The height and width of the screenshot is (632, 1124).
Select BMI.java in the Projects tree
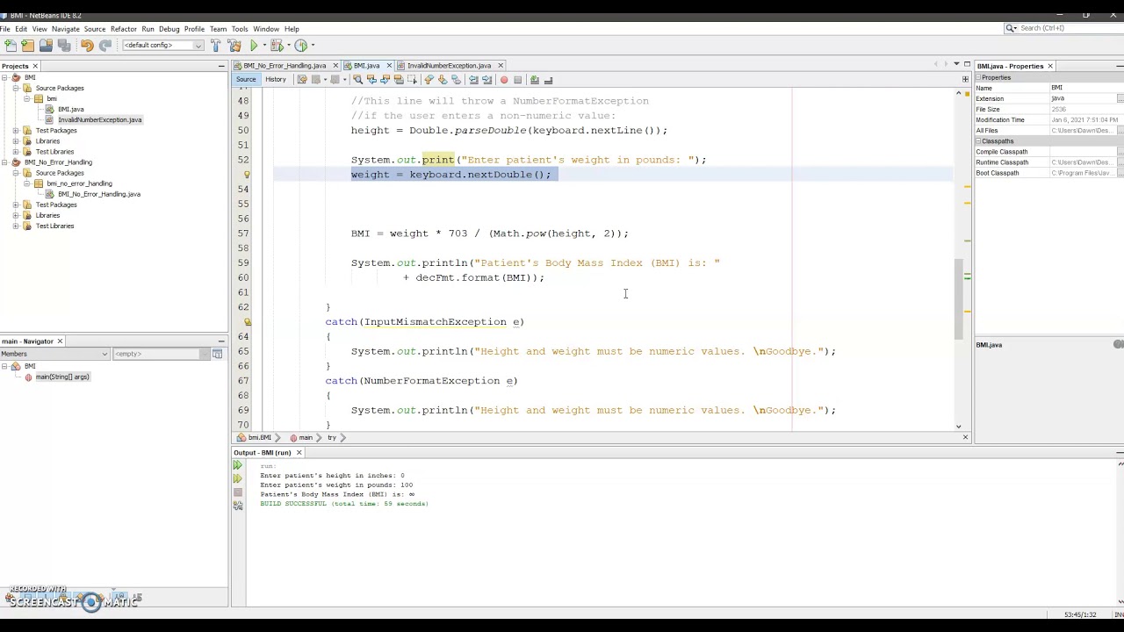point(70,110)
